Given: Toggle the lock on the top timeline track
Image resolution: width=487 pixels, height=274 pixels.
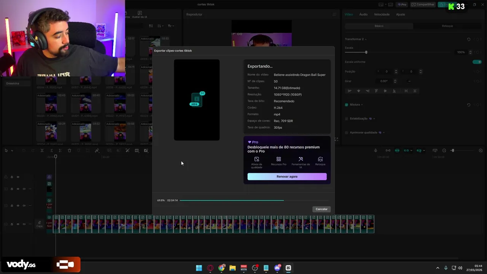Looking at the screenshot, I should pyautogui.click(x=12, y=177).
